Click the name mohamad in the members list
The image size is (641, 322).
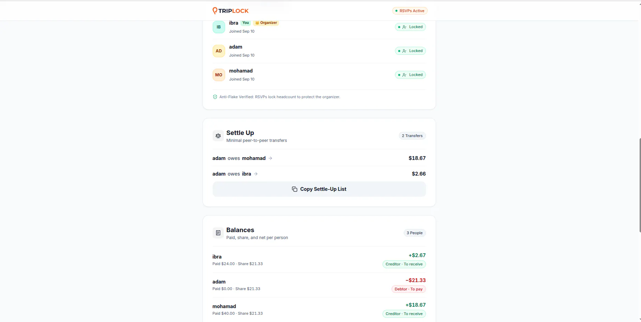click(x=241, y=71)
